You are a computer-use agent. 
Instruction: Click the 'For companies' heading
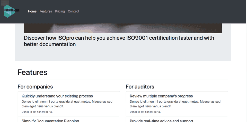[35, 87]
